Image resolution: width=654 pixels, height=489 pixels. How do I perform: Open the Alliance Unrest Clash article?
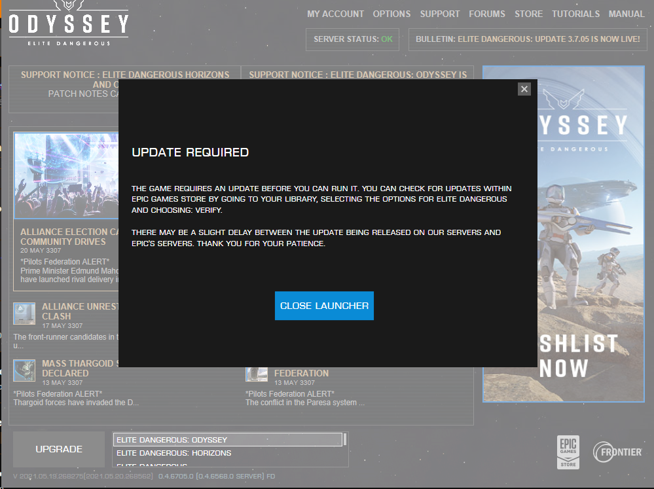80,311
